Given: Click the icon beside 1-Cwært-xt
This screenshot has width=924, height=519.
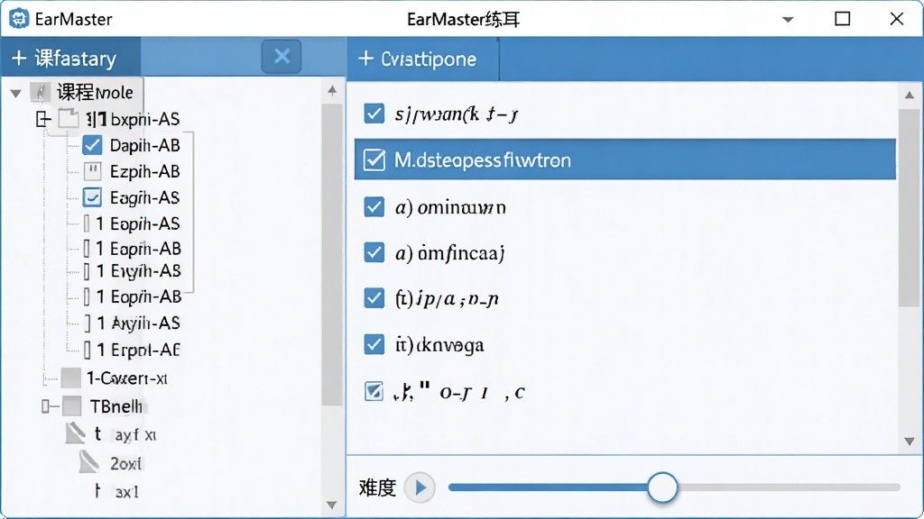Looking at the screenshot, I should tap(70, 378).
